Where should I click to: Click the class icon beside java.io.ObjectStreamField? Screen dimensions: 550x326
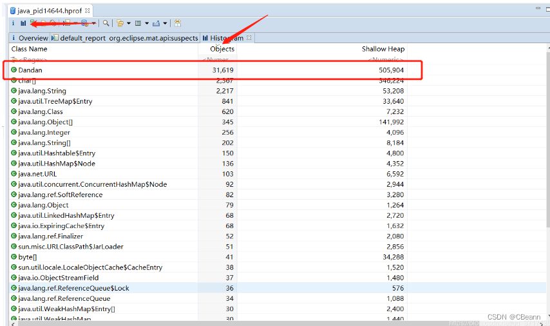(14, 278)
